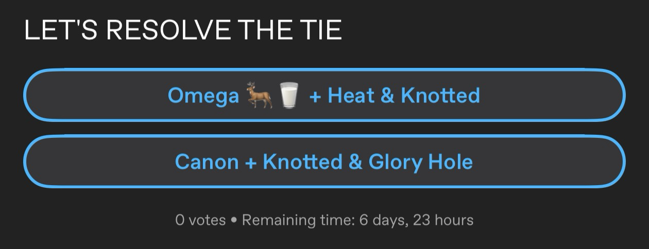Image resolution: width=649 pixels, height=249 pixels.
Task: Click the deer emoji in the first option
Action: pyautogui.click(x=259, y=96)
